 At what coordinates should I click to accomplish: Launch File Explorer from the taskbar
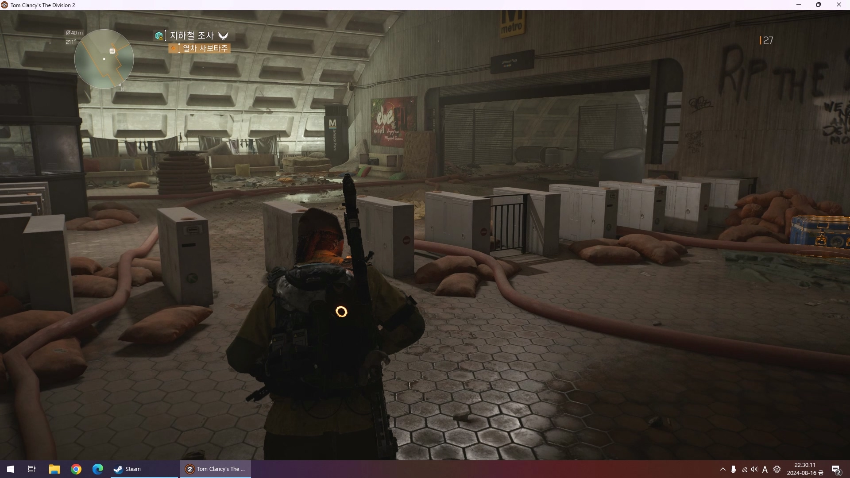click(54, 469)
